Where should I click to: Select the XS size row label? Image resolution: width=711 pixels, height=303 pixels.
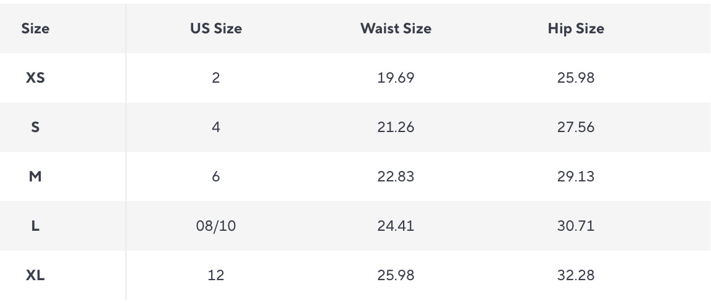point(35,78)
